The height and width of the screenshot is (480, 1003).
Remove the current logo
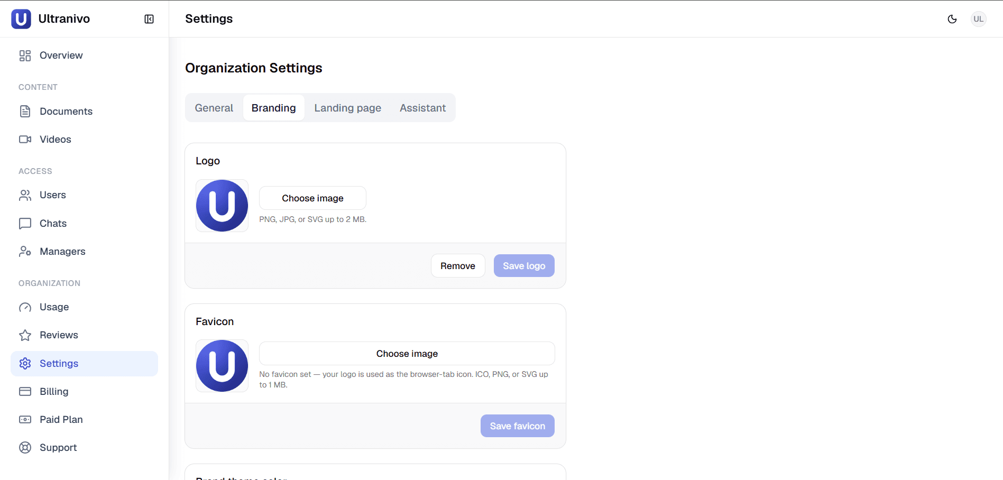click(x=458, y=266)
